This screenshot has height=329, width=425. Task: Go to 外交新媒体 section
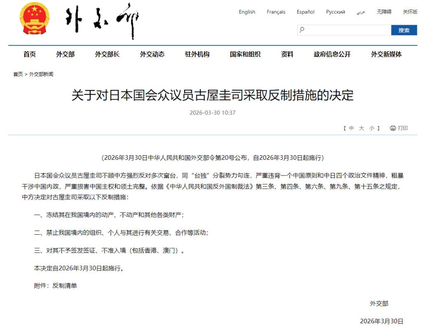tap(386, 54)
